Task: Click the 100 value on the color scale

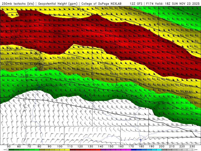Action: (x=60, y=146)
